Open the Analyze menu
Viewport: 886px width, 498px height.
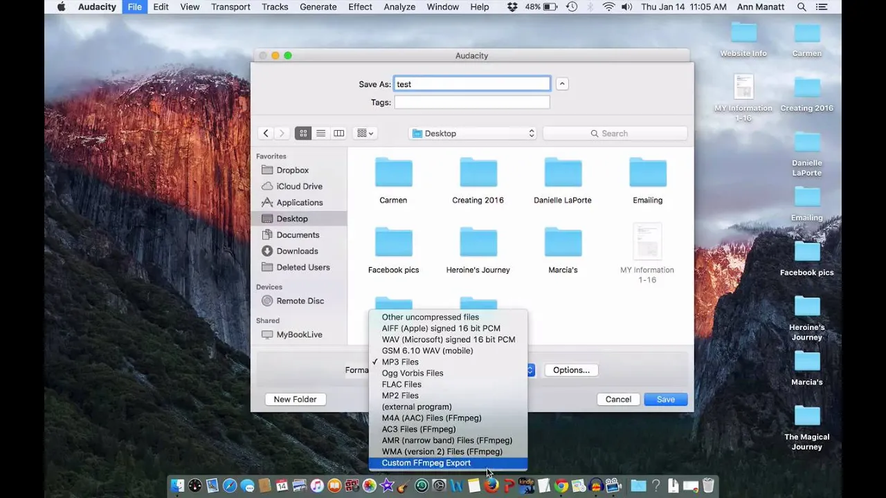pos(399,7)
